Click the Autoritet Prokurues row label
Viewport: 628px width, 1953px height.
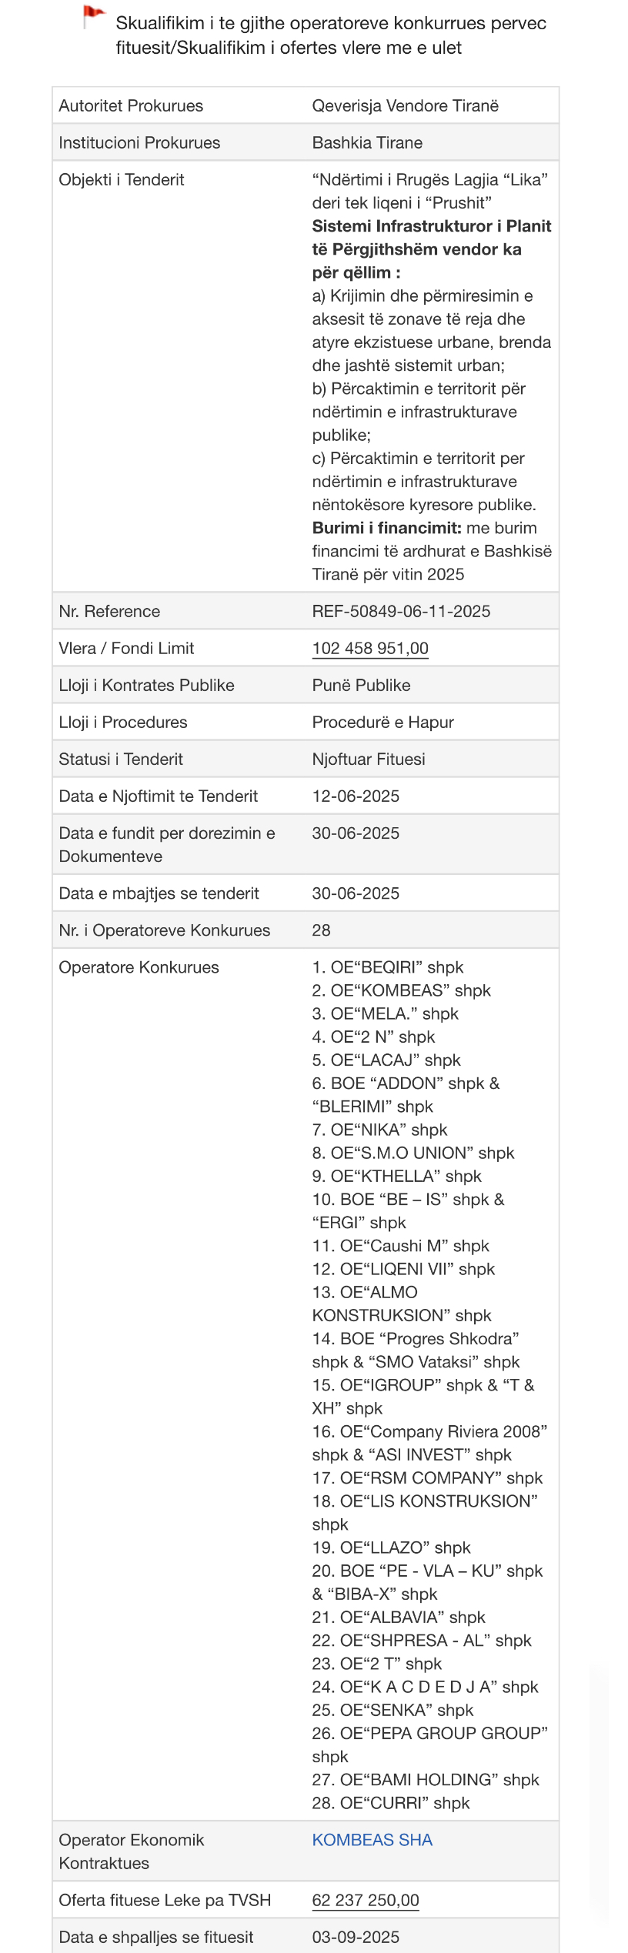point(131,105)
